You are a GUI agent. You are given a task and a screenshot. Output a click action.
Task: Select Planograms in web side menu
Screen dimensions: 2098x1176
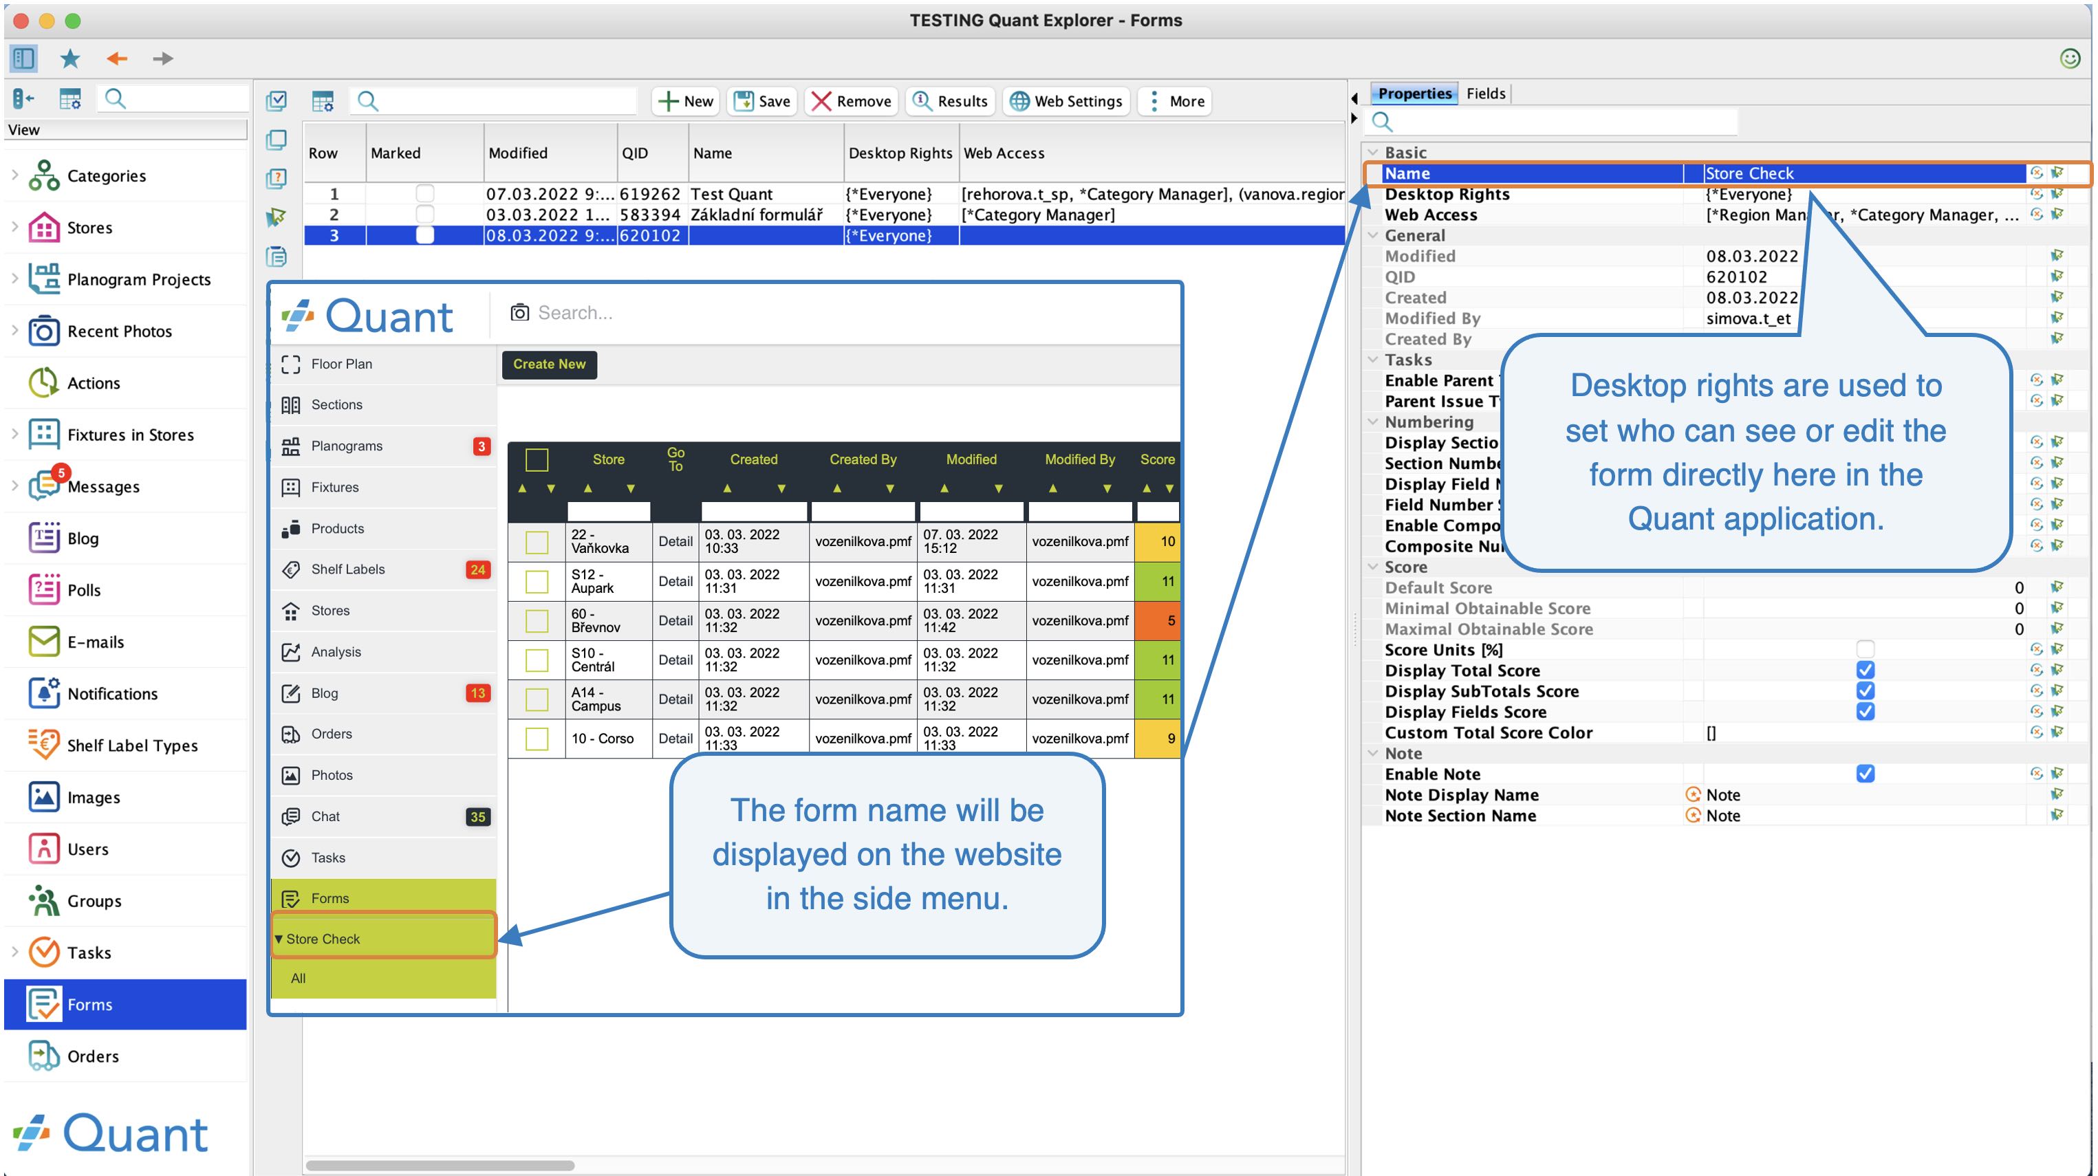point(384,446)
